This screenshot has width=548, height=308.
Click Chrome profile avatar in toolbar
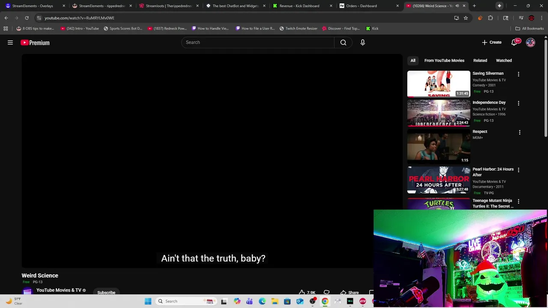pyautogui.click(x=531, y=18)
